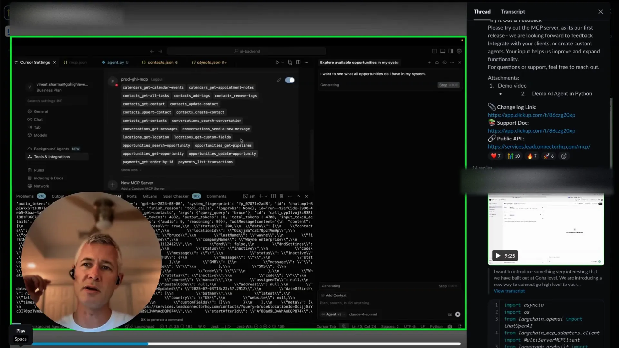Screen dimensions: 619x348
Task: Open the Spell Checker panel tab
Action: (176, 196)
